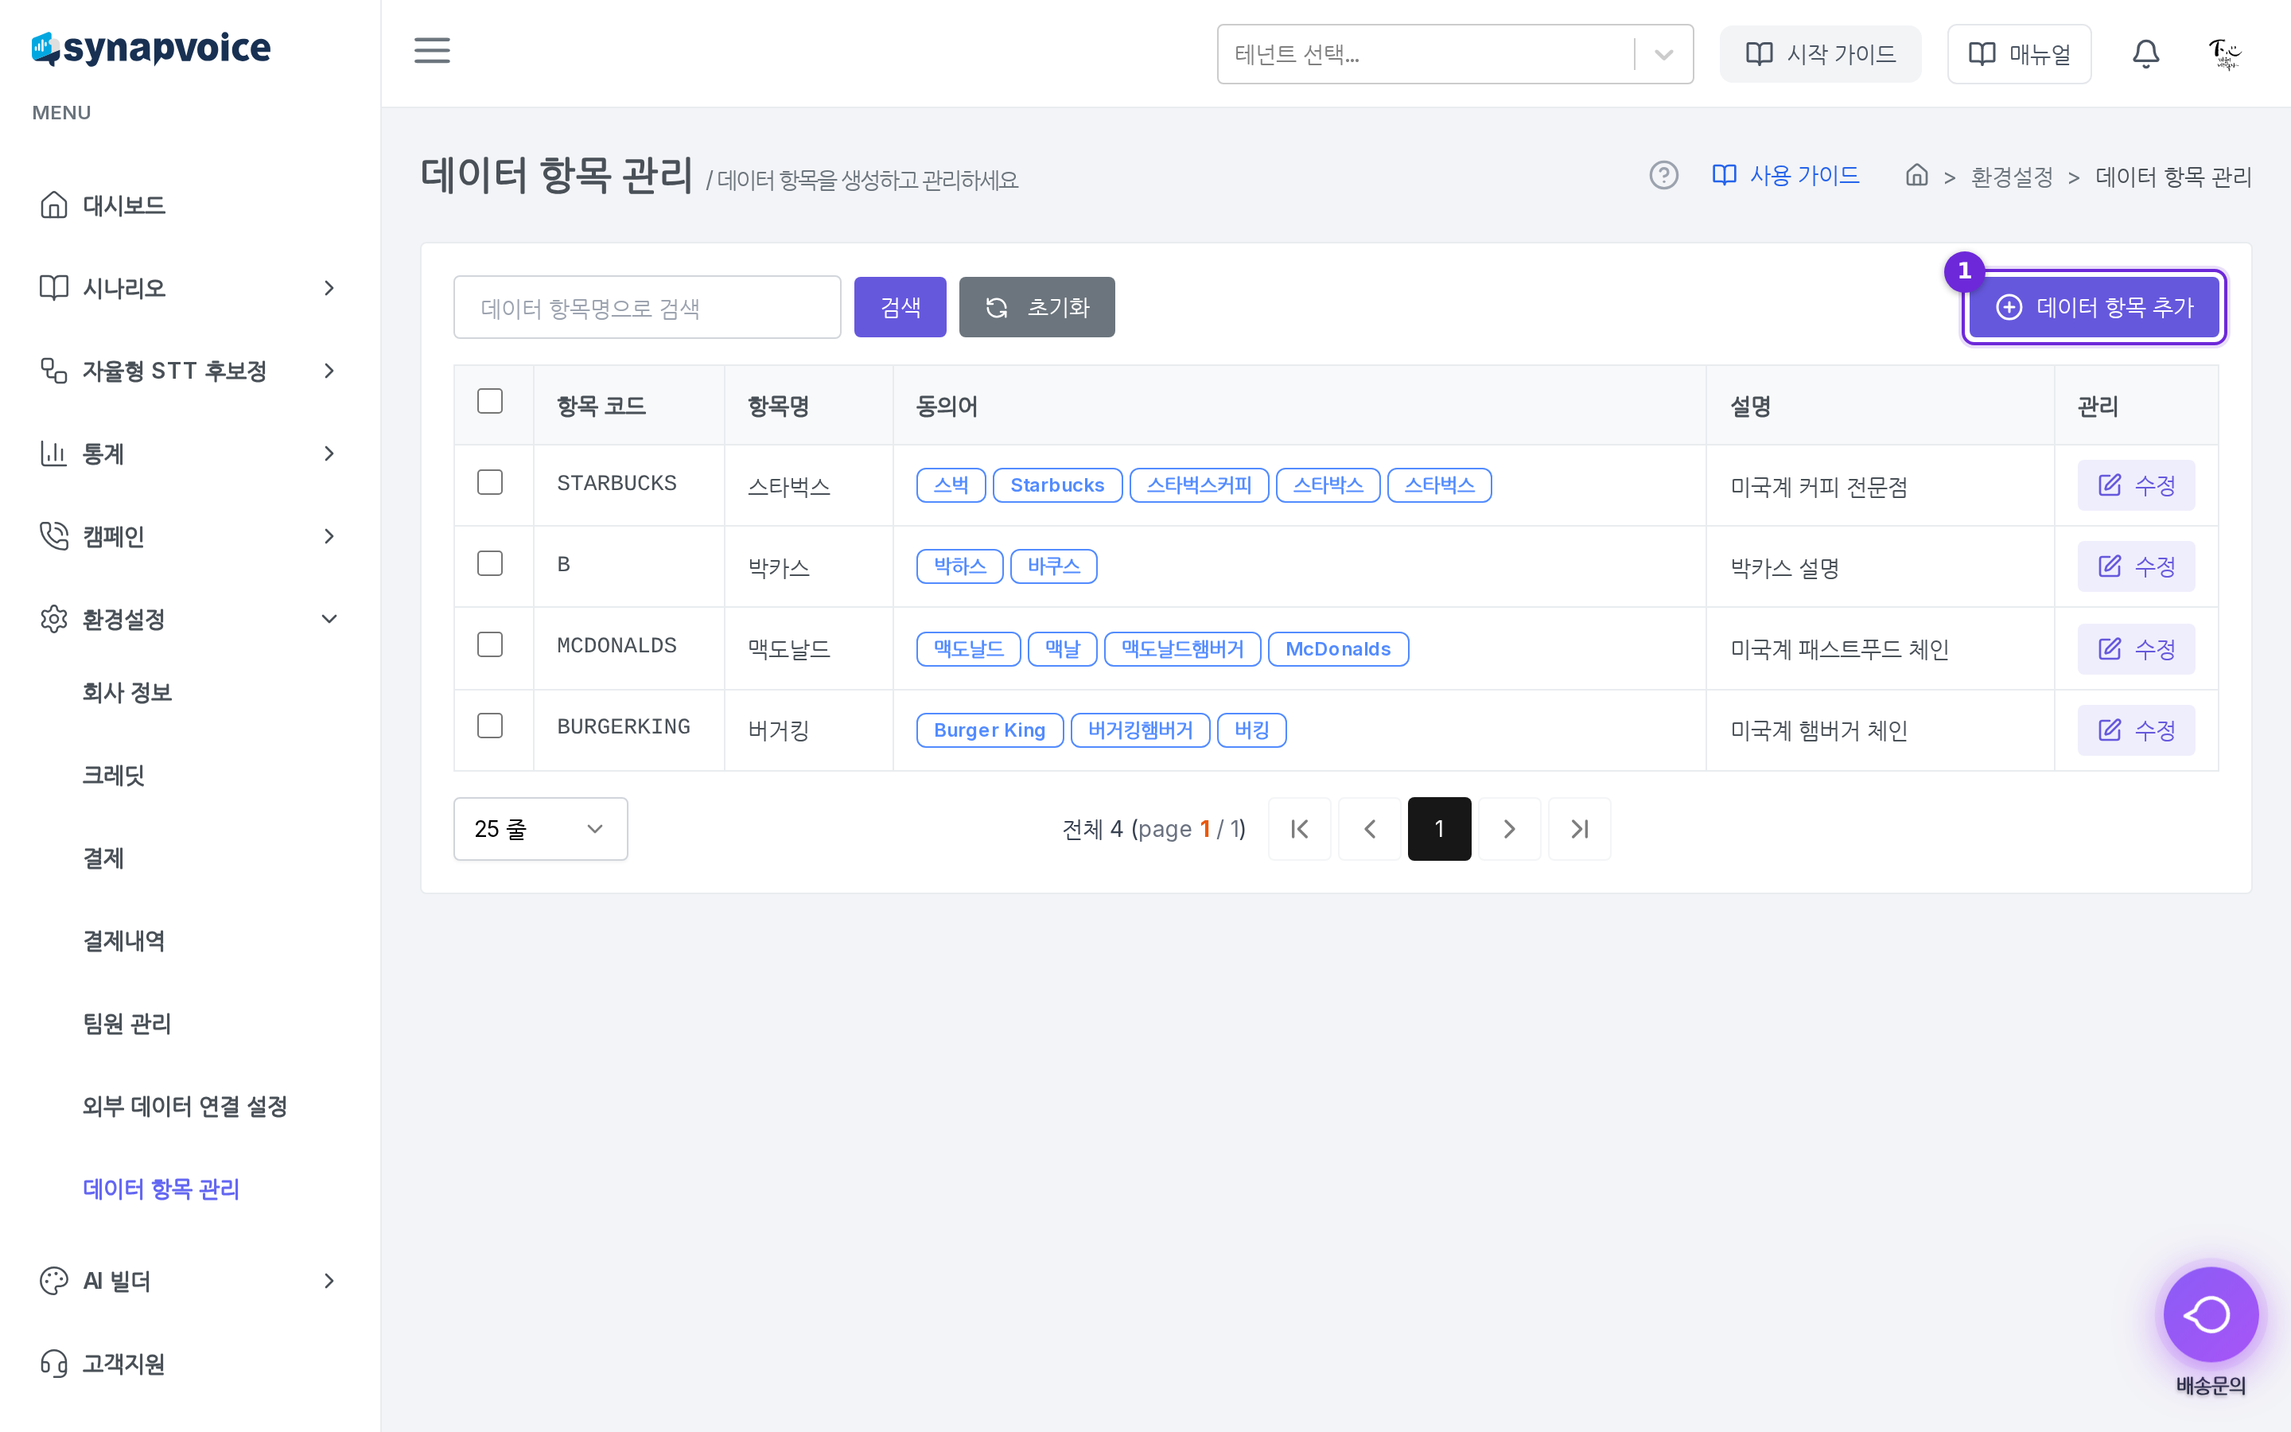Click the 맥도날드햄버거 synonym tag
Image resolution: width=2291 pixels, height=1432 pixels.
(x=1182, y=648)
